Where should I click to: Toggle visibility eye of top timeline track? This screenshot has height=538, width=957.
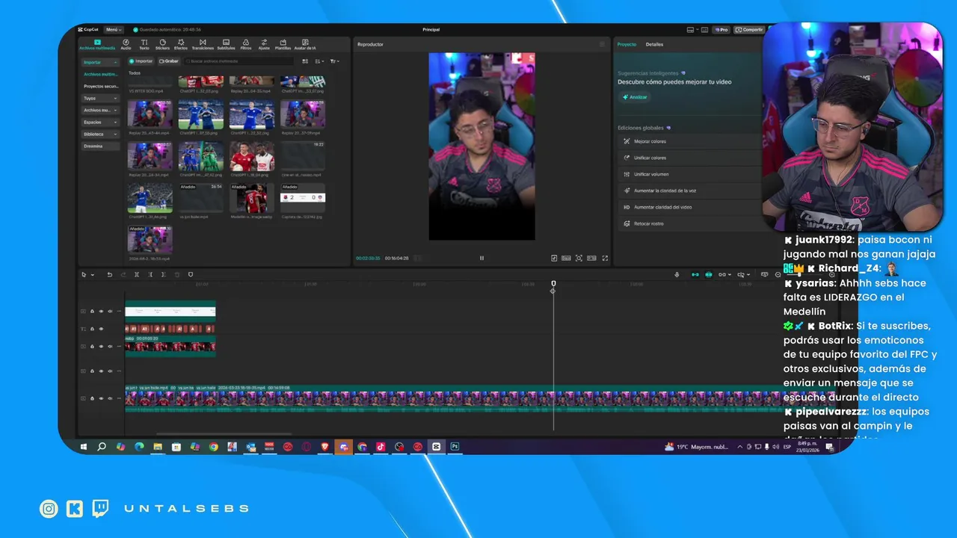[x=101, y=311]
